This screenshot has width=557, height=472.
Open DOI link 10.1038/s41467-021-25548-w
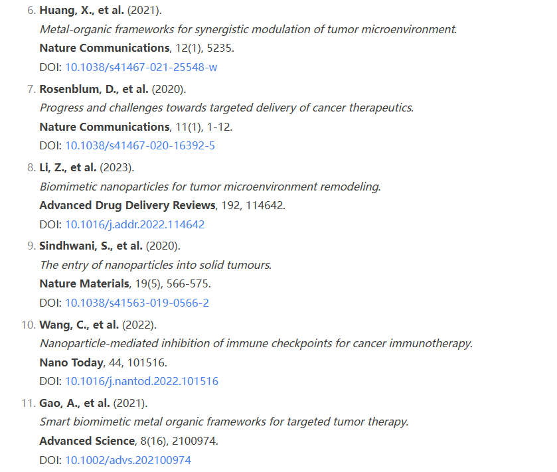point(141,67)
